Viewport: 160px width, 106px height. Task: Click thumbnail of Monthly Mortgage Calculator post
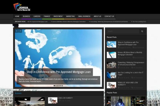pyautogui.click(x=111, y=55)
